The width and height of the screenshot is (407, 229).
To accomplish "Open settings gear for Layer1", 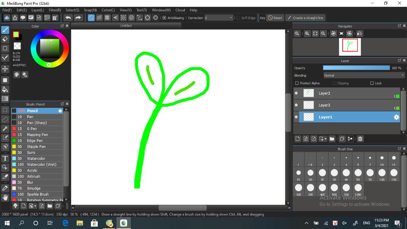I will [x=396, y=117].
